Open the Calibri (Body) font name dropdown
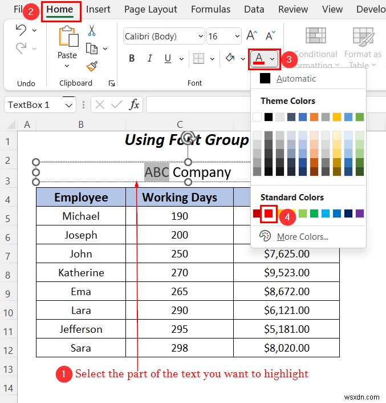386x403 pixels. click(x=201, y=36)
